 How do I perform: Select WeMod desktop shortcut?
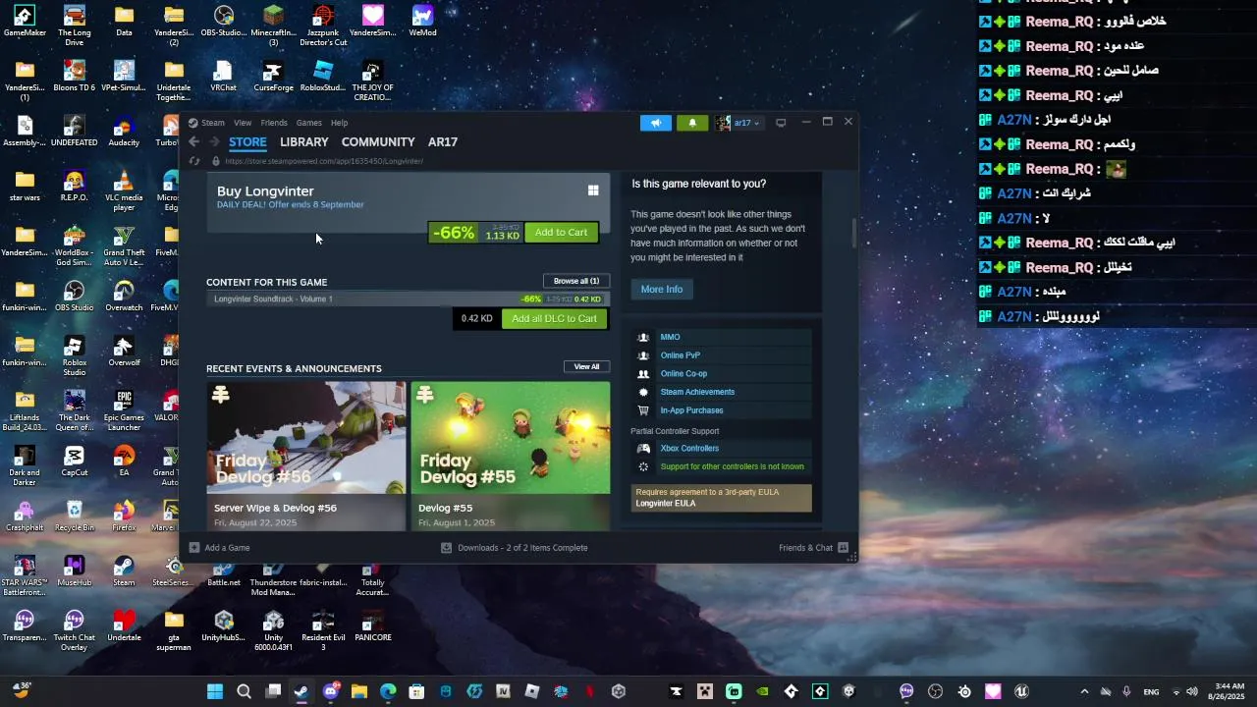[422, 23]
